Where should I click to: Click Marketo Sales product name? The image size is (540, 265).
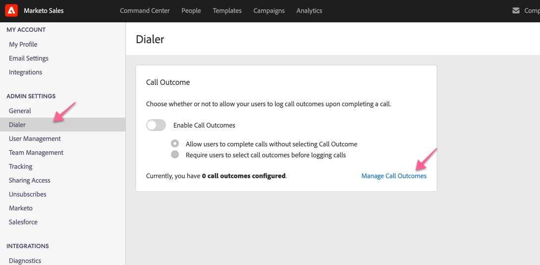point(44,11)
